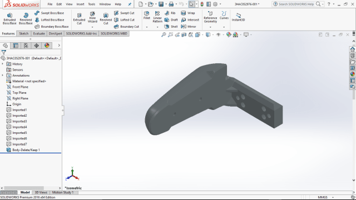Click Edit Appearance color sphere icon
Viewport: 356px width, 200px height.
(229, 34)
